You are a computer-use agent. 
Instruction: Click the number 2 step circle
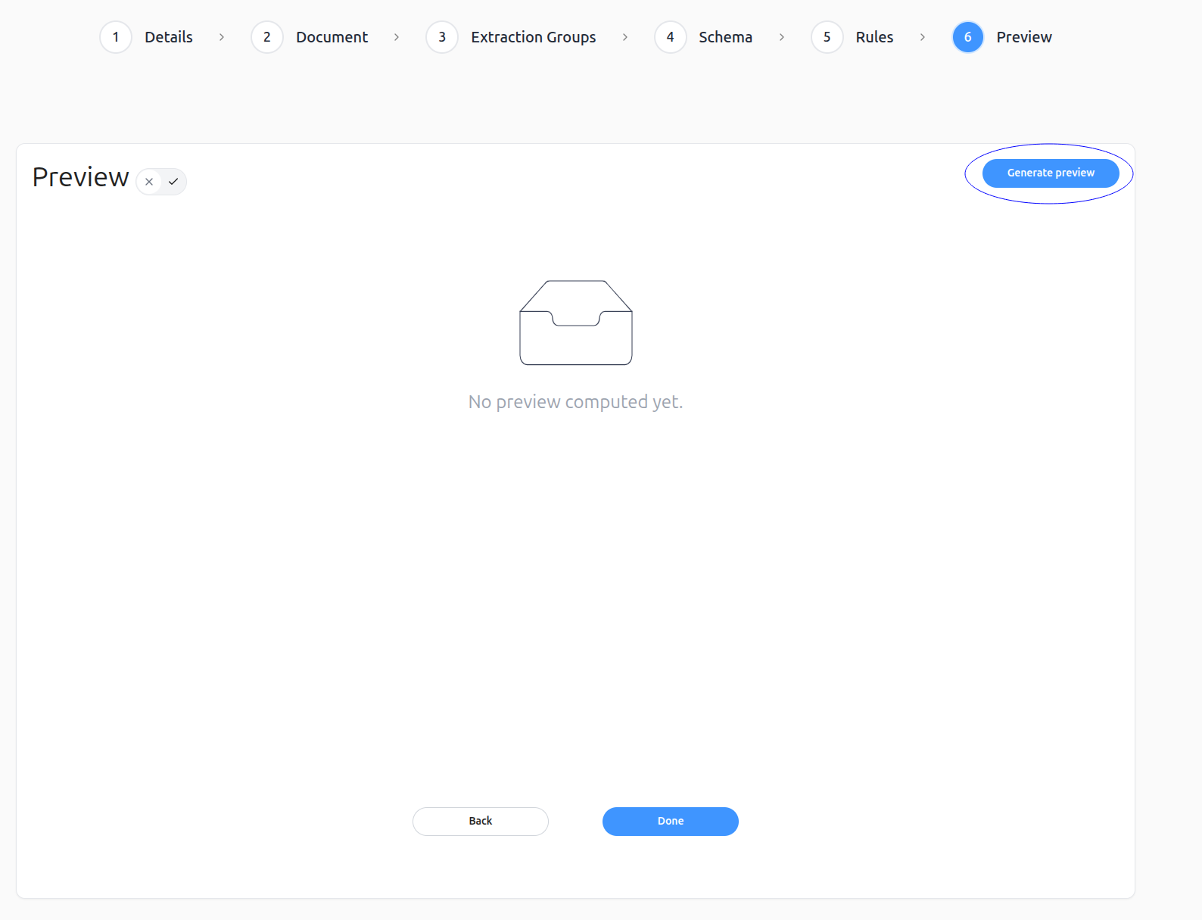pyautogui.click(x=266, y=37)
